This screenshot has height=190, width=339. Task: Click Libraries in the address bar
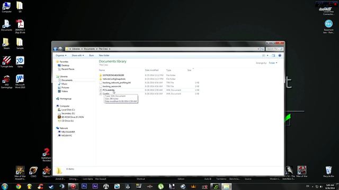[76, 49]
